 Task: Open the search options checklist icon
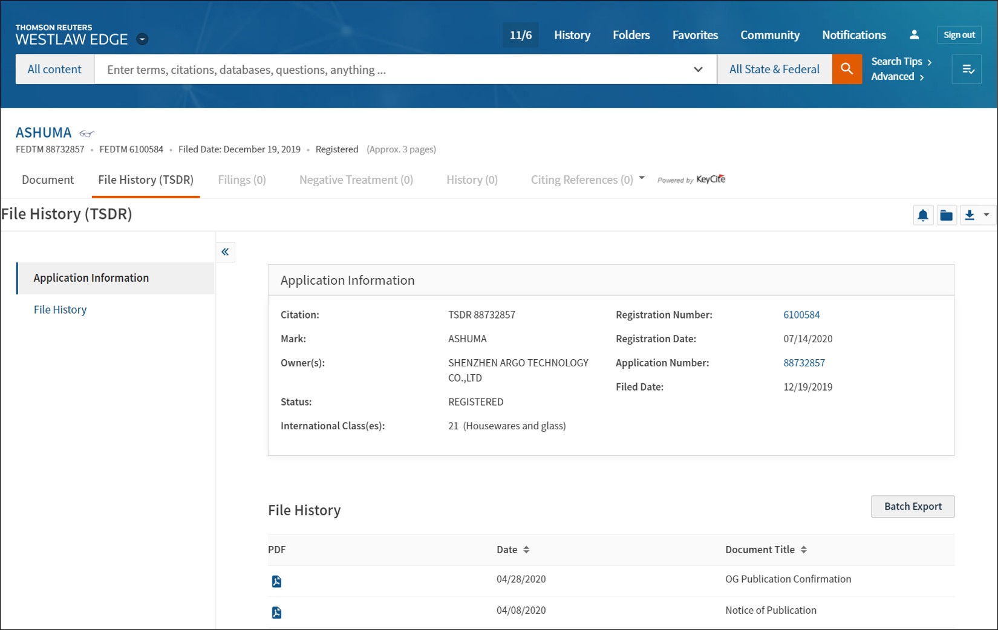coord(967,69)
